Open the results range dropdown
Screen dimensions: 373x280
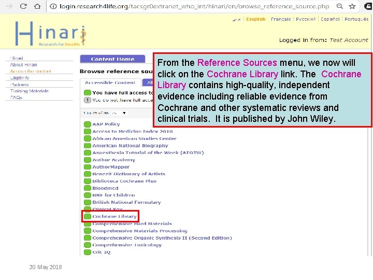tap(119, 113)
